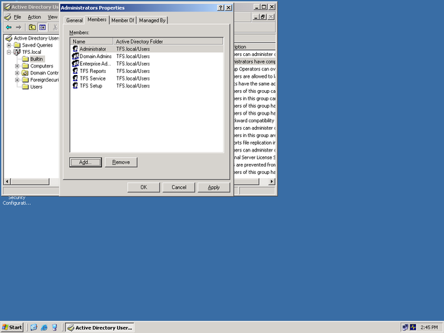Screen dimensions: 444x333
Task: Click the Domain Controllers OU icon
Action: coord(25,73)
